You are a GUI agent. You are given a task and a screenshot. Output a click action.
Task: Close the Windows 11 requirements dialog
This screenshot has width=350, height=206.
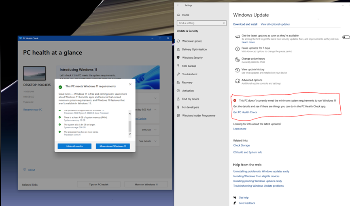(130, 84)
